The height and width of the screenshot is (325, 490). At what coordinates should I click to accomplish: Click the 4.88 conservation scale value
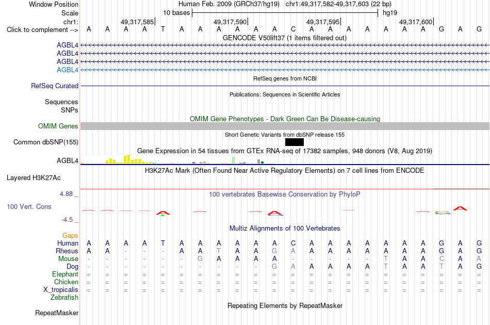(x=66, y=194)
